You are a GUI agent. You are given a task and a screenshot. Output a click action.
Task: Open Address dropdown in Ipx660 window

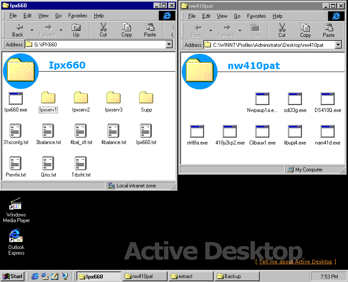[x=169, y=44]
